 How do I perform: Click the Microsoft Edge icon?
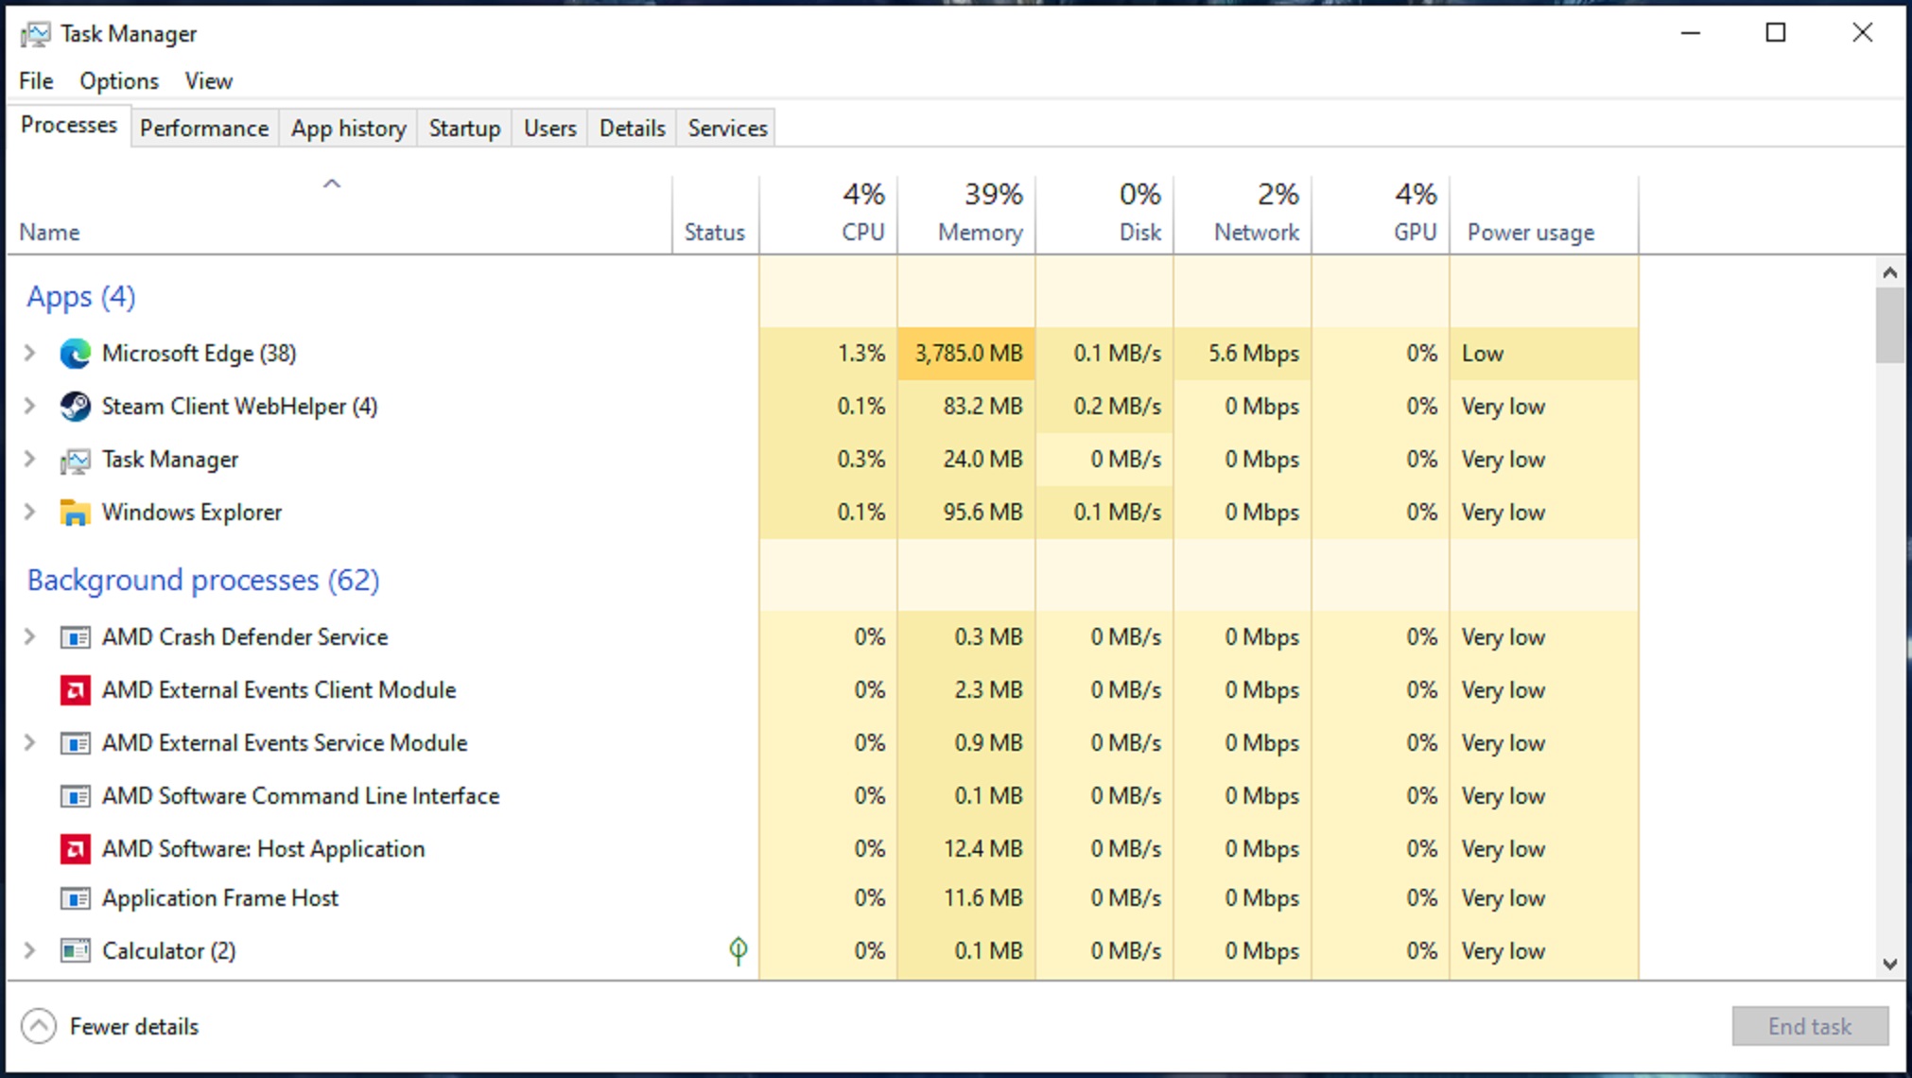click(75, 354)
